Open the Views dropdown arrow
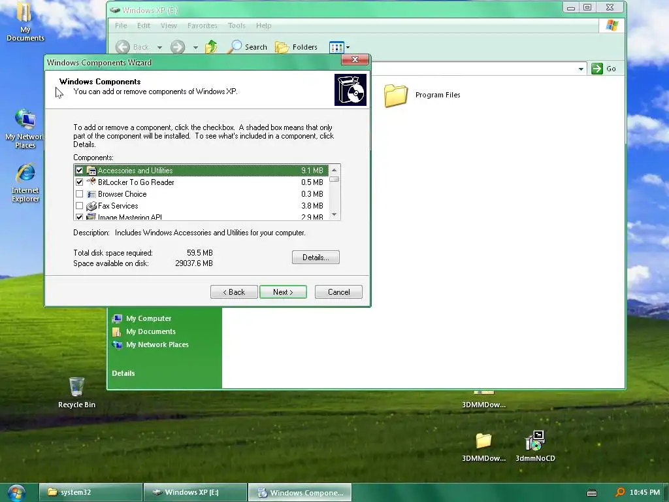The width and height of the screenshot is (669, 502). point(348,47)
